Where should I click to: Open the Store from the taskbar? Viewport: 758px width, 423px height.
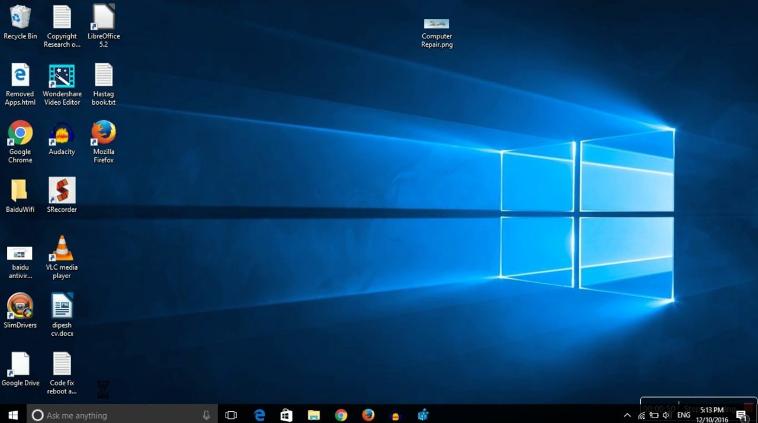click(287, 415)
